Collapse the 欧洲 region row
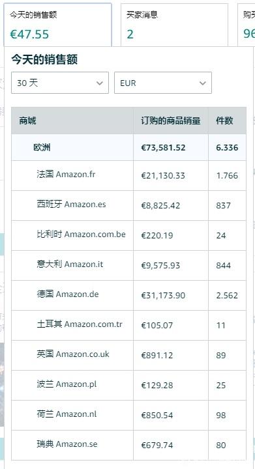The width and height of the screenshot is (255, 469). 128,147
